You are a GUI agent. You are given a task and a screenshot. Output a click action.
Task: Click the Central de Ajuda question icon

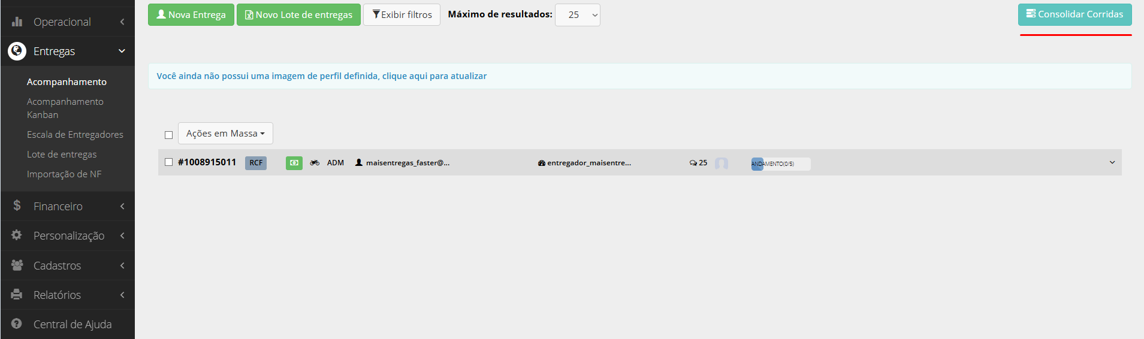17,323
